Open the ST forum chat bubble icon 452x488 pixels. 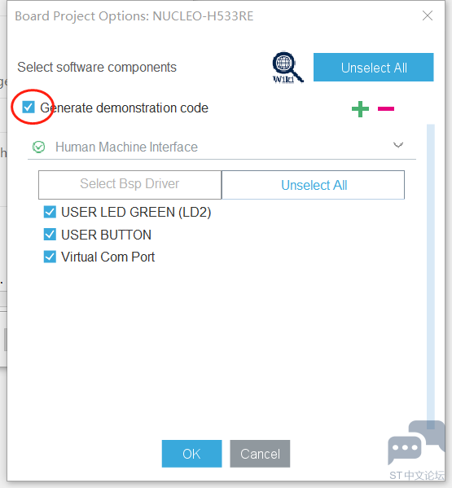[x=416, y=443]
